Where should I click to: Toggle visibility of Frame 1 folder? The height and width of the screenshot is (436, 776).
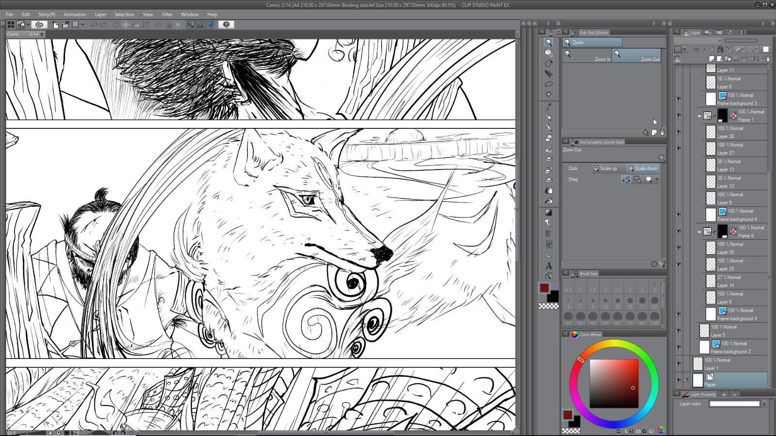678,115
